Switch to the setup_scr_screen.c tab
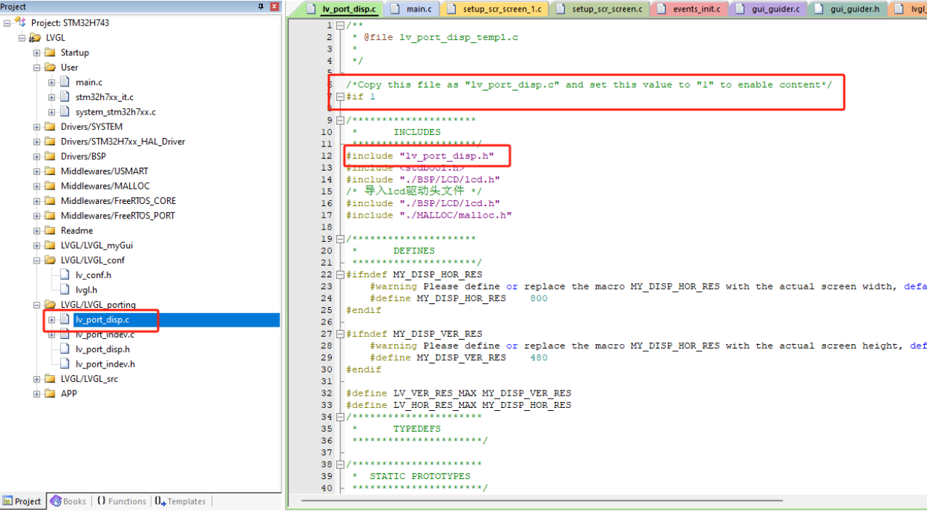The width and height of the screenshot is (927, 511). point(600,9)
